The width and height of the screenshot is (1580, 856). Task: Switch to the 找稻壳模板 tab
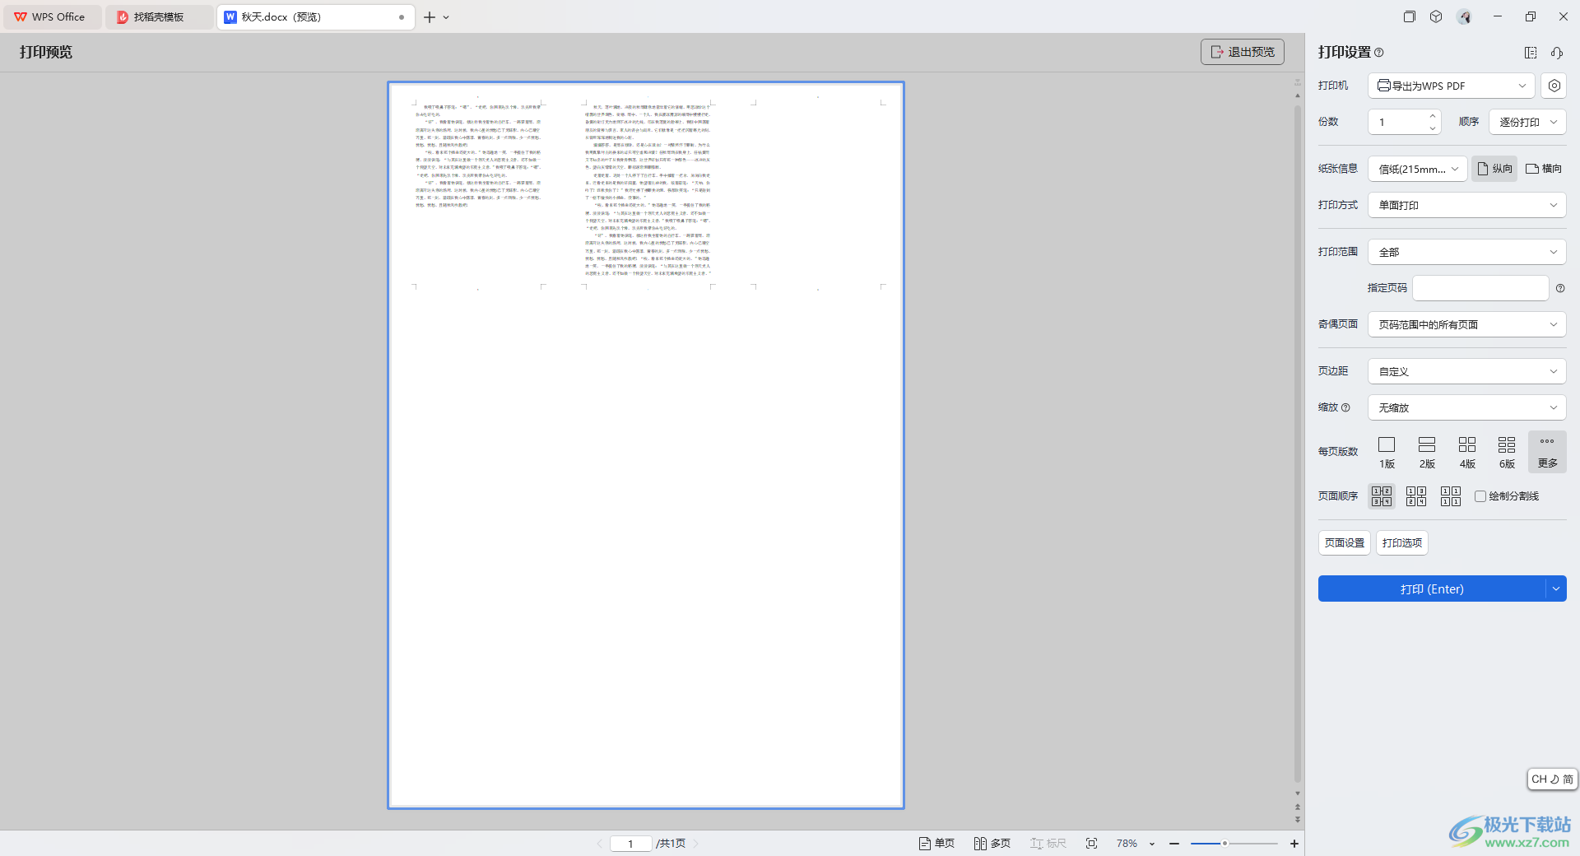pyautogui.click(x=159, y=16)
